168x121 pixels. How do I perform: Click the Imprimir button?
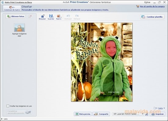coord(158,114)
